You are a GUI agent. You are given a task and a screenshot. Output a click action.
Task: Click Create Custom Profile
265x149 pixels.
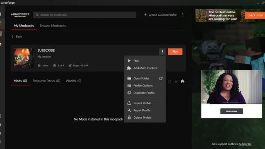[x=160, y=15]
